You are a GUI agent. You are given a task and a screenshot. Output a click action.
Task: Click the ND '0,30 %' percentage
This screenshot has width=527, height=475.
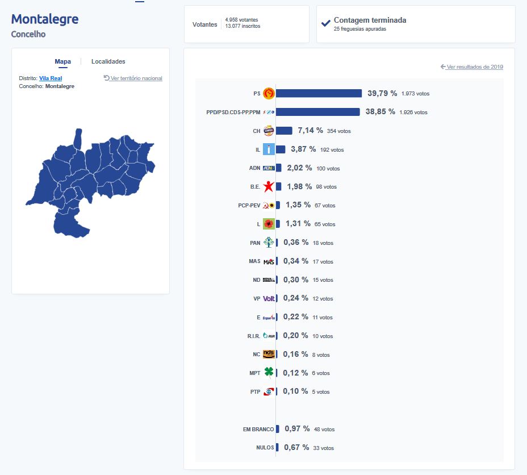coord(296,280)
